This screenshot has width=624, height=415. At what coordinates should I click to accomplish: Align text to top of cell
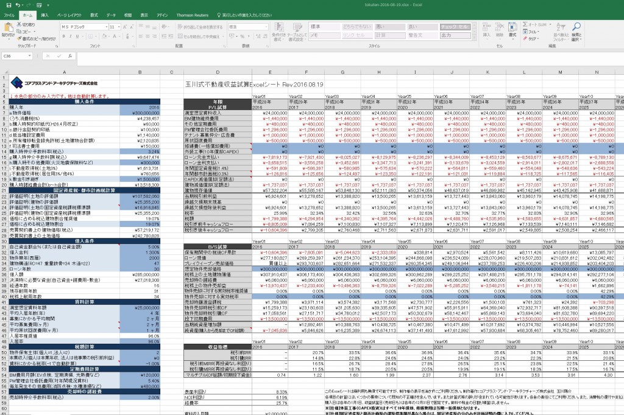141,27
